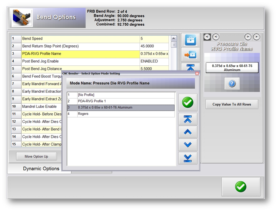Go to the first option arrow

pos(207,37)
